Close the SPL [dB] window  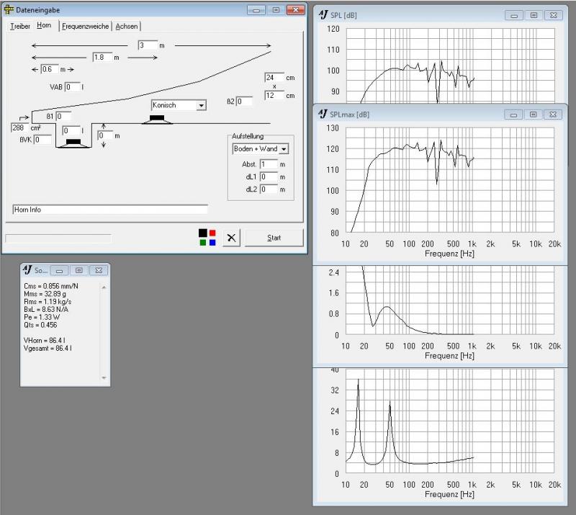coord(554,15)
